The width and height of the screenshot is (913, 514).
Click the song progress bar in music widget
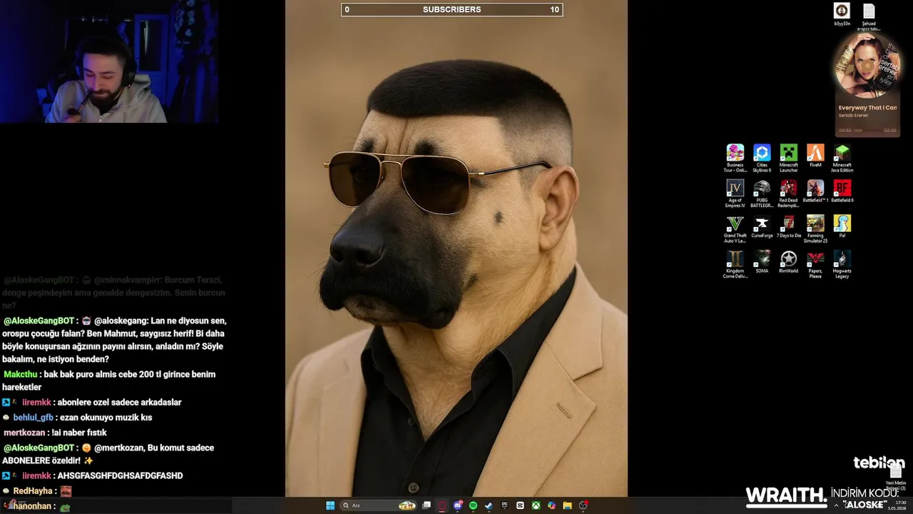868,131
